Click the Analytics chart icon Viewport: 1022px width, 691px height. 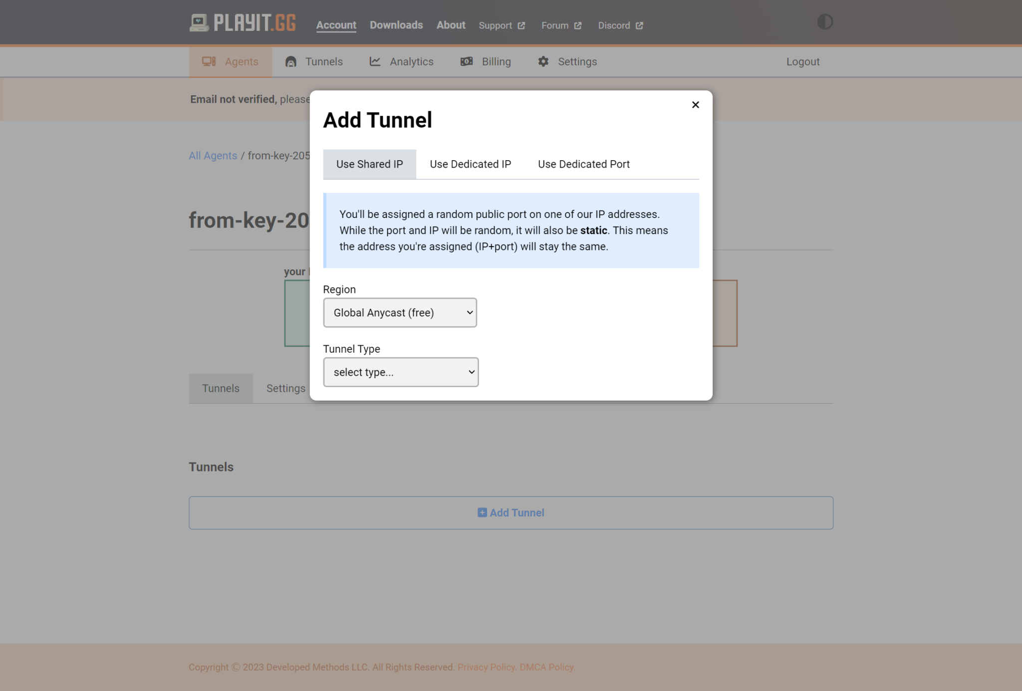(x=375, y=61)
